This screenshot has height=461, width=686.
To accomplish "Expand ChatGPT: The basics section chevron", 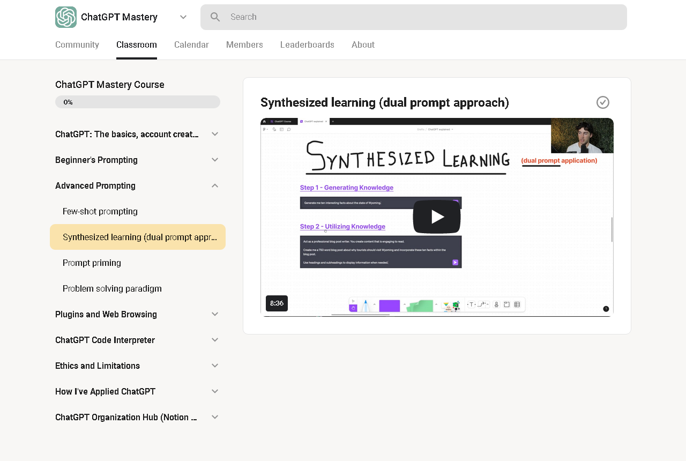I will [x=215, y=134].
